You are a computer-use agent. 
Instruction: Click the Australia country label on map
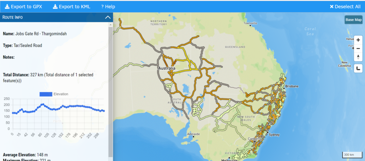167,69
